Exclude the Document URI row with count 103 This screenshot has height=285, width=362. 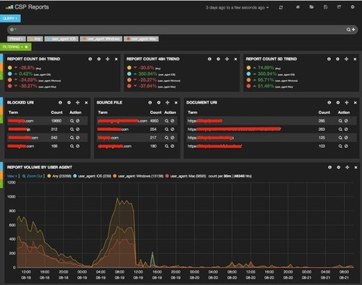pyautogui.click(x=346, y=146)
